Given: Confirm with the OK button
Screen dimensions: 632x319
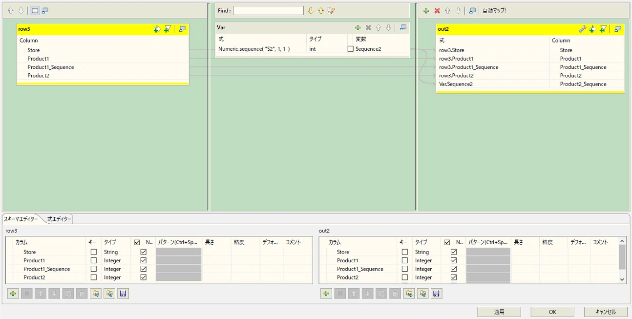Looking at the screenshot, I should (552, 312).
